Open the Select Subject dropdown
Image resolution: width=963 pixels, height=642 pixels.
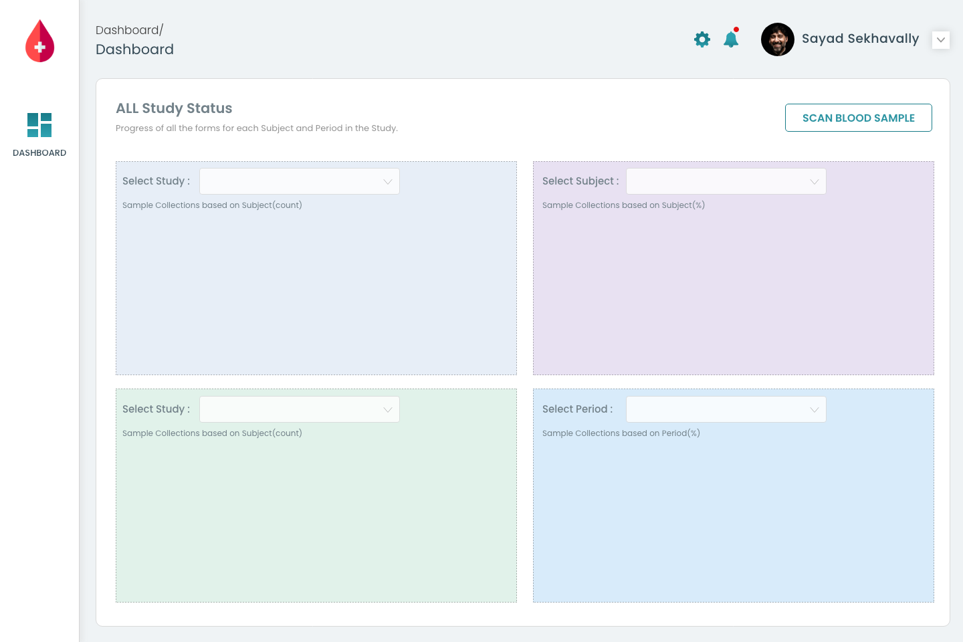pyautogui.click(x=726, y=181)
